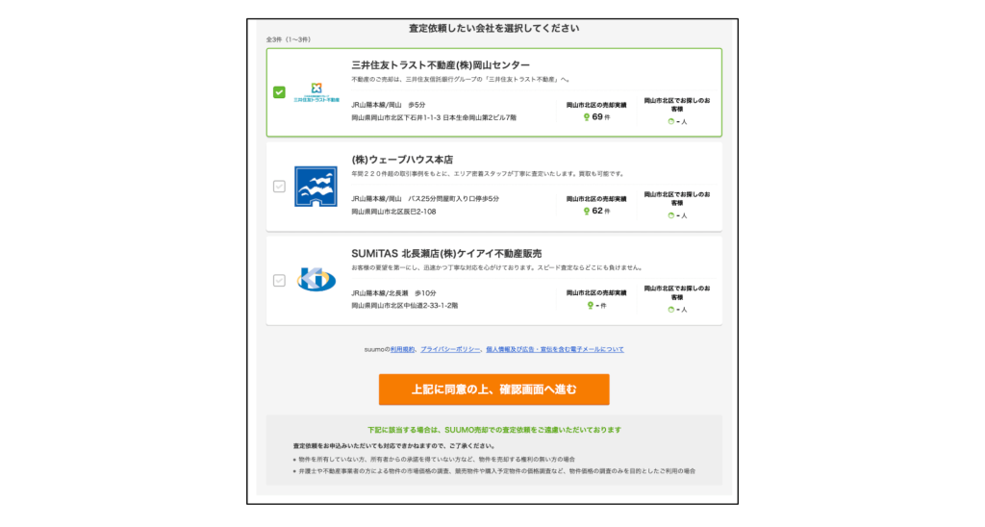Image resolution: width=985 pixels, height=527 pixels.
Task: Click the blue ウェーブハウス logo
Action: coord(316,187)
